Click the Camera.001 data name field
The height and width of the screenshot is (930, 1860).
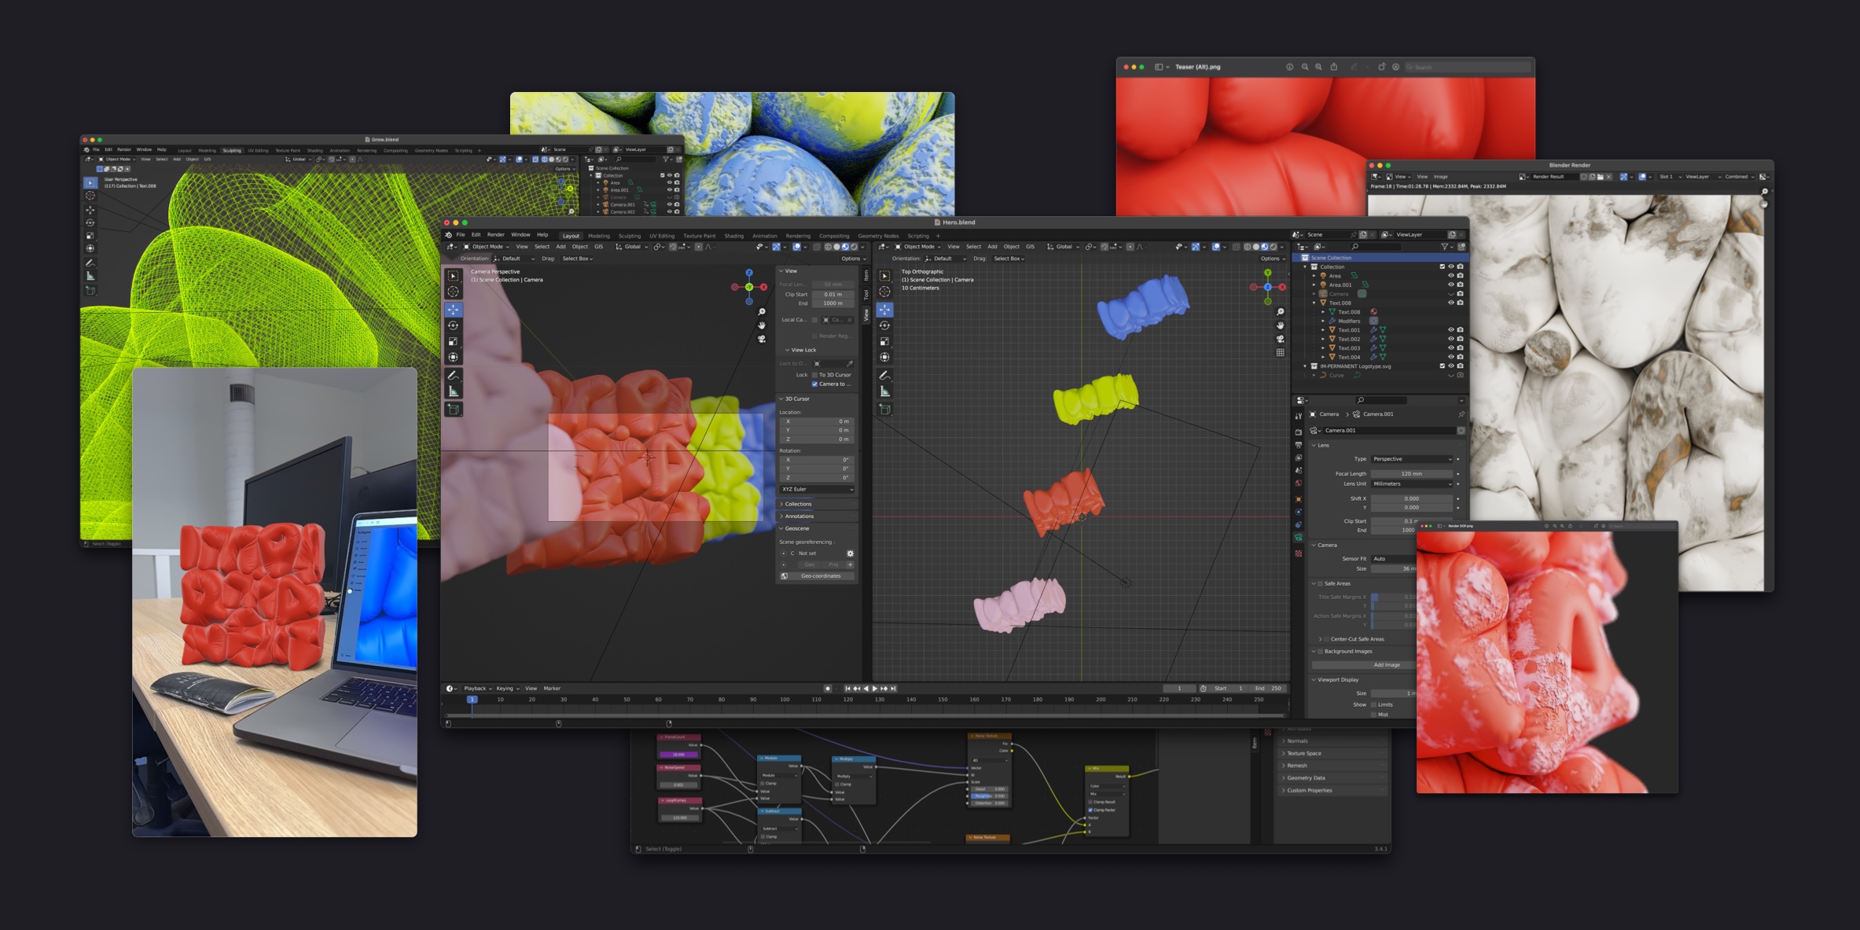(1388, 431)
